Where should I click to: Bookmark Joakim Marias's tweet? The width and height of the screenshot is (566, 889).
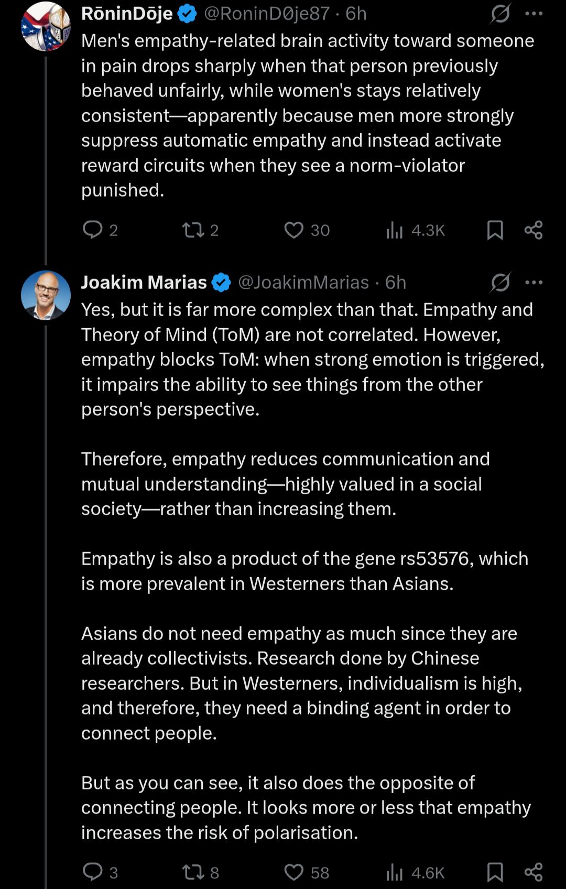pyautogui.click(x=495, y=872)
